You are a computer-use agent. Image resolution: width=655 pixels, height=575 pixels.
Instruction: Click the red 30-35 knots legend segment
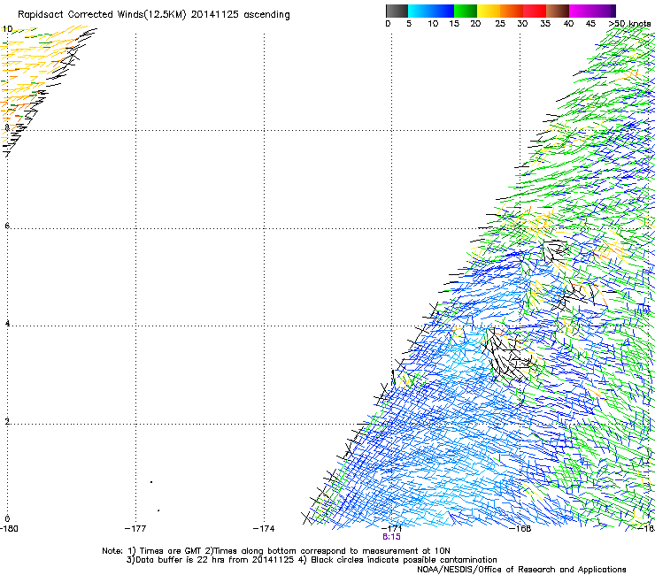click(x=535, y=11)
